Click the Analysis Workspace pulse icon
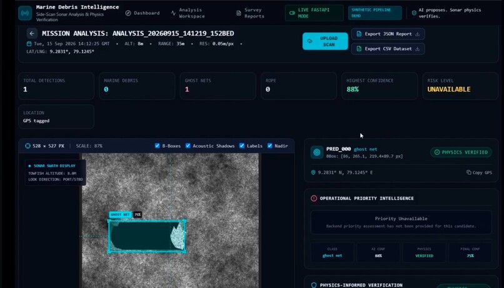504x288 pixels. (173, 13)
